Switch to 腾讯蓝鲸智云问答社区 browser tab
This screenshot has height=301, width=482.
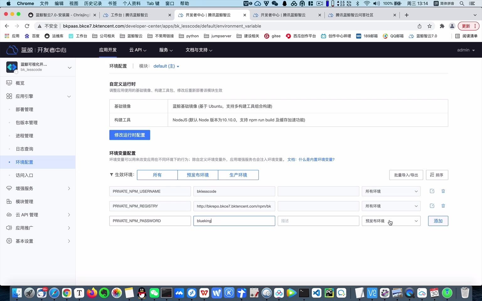click(362, 15)
